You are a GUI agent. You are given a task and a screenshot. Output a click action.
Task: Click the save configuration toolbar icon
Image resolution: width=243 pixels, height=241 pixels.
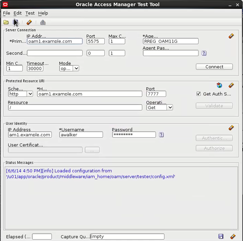pos(15,22)
